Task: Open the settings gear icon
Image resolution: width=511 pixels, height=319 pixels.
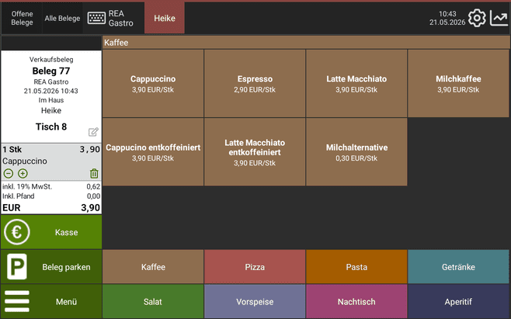Action: click(477, 19)
